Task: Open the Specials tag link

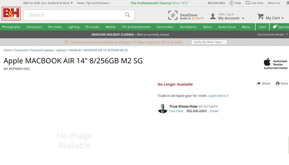Action: (281, 27)
